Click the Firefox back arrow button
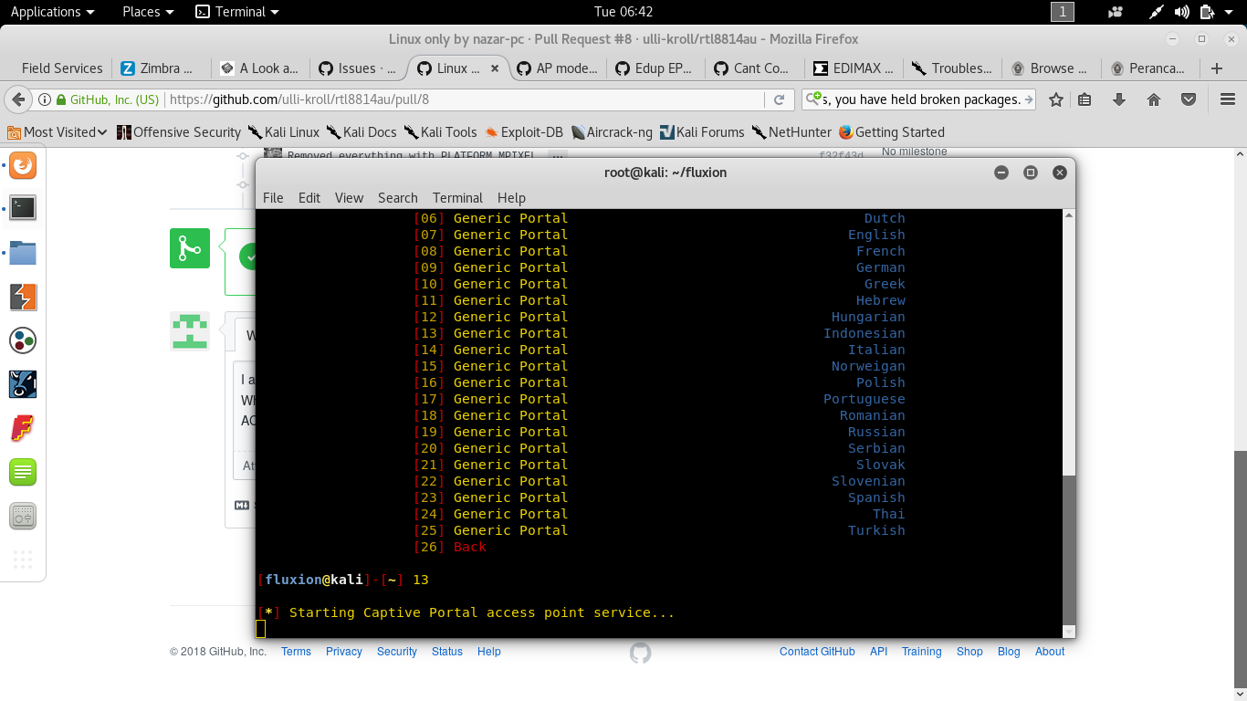 [x=16, y=99]
